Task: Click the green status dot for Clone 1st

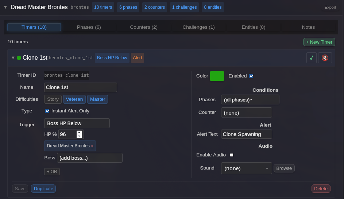Action: click(19, 58)
